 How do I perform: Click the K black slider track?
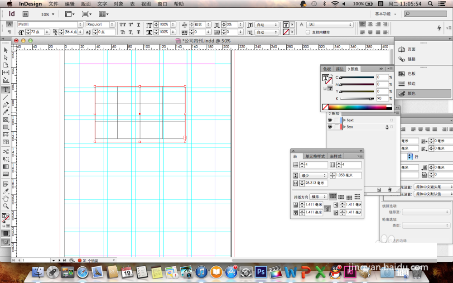(357, 99)
